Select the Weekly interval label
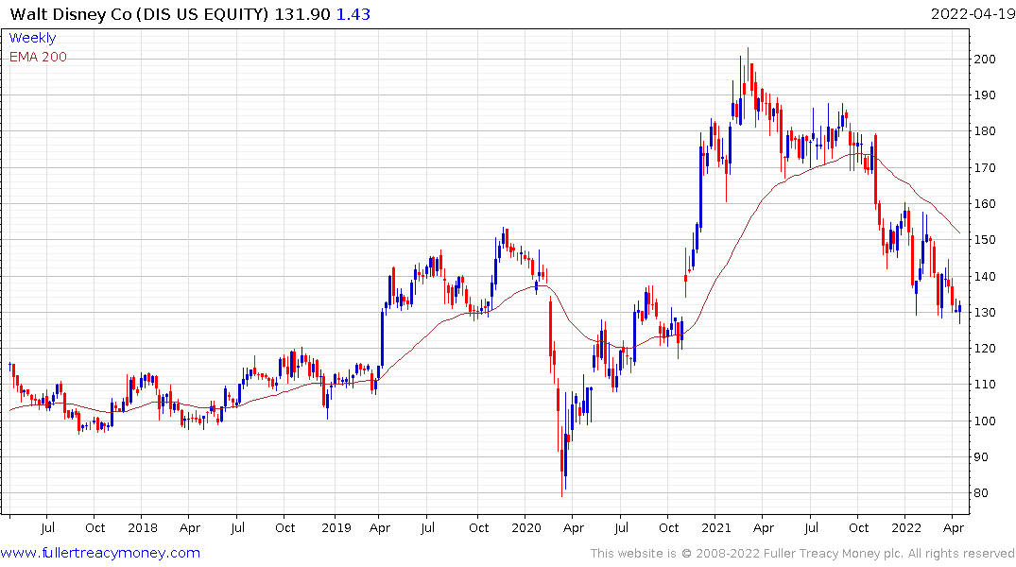This screenshot has width=1016, height=567. pos(32,38)
